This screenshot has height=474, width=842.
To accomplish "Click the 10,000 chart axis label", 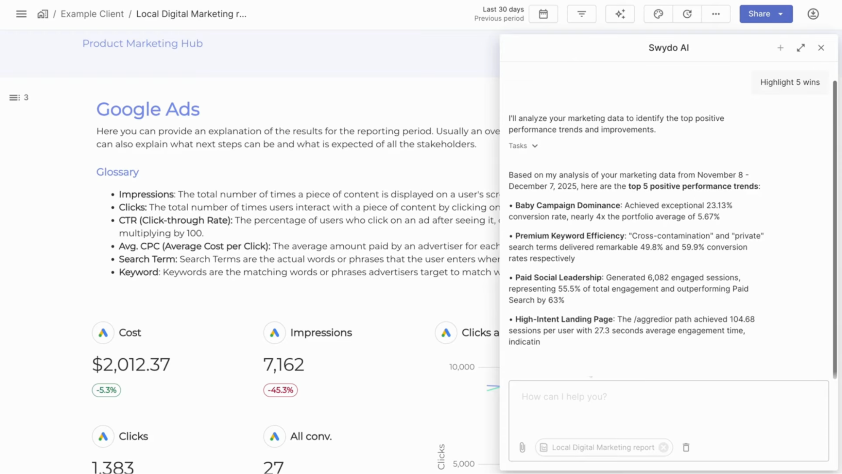I will tap(462, 367).
